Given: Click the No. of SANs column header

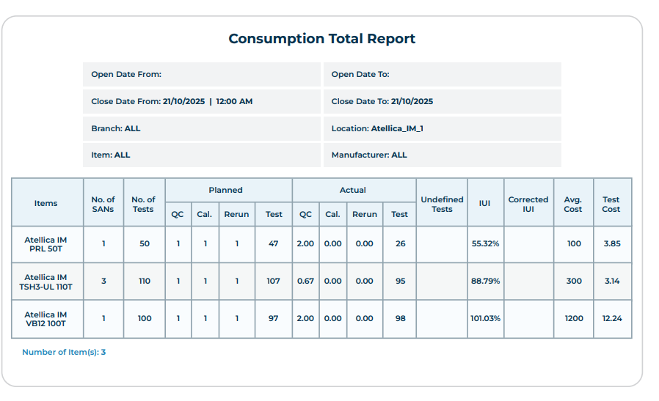Looking at the screenshot, I should (x=103, y=204).
